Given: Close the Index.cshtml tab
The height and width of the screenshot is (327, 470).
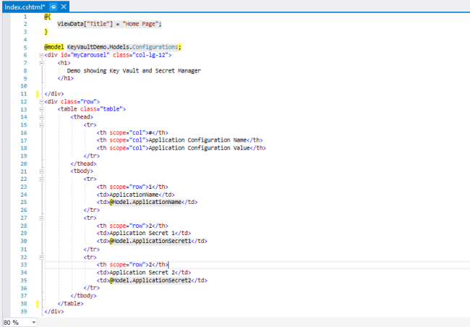Looking at the screenshot, I should point(64,7).
